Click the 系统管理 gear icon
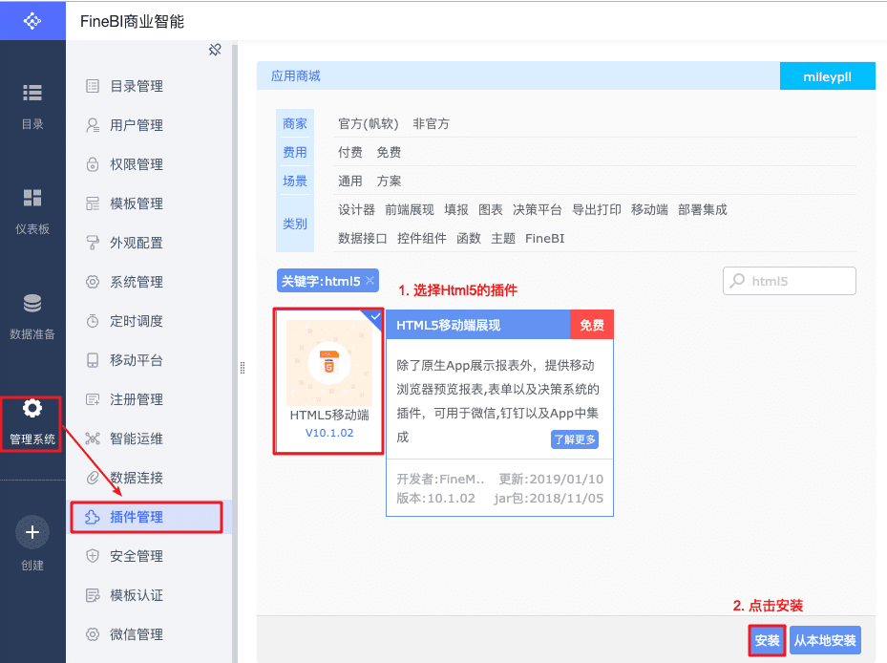This screenshot has height=663, width=887. click(x=93, y=282)
